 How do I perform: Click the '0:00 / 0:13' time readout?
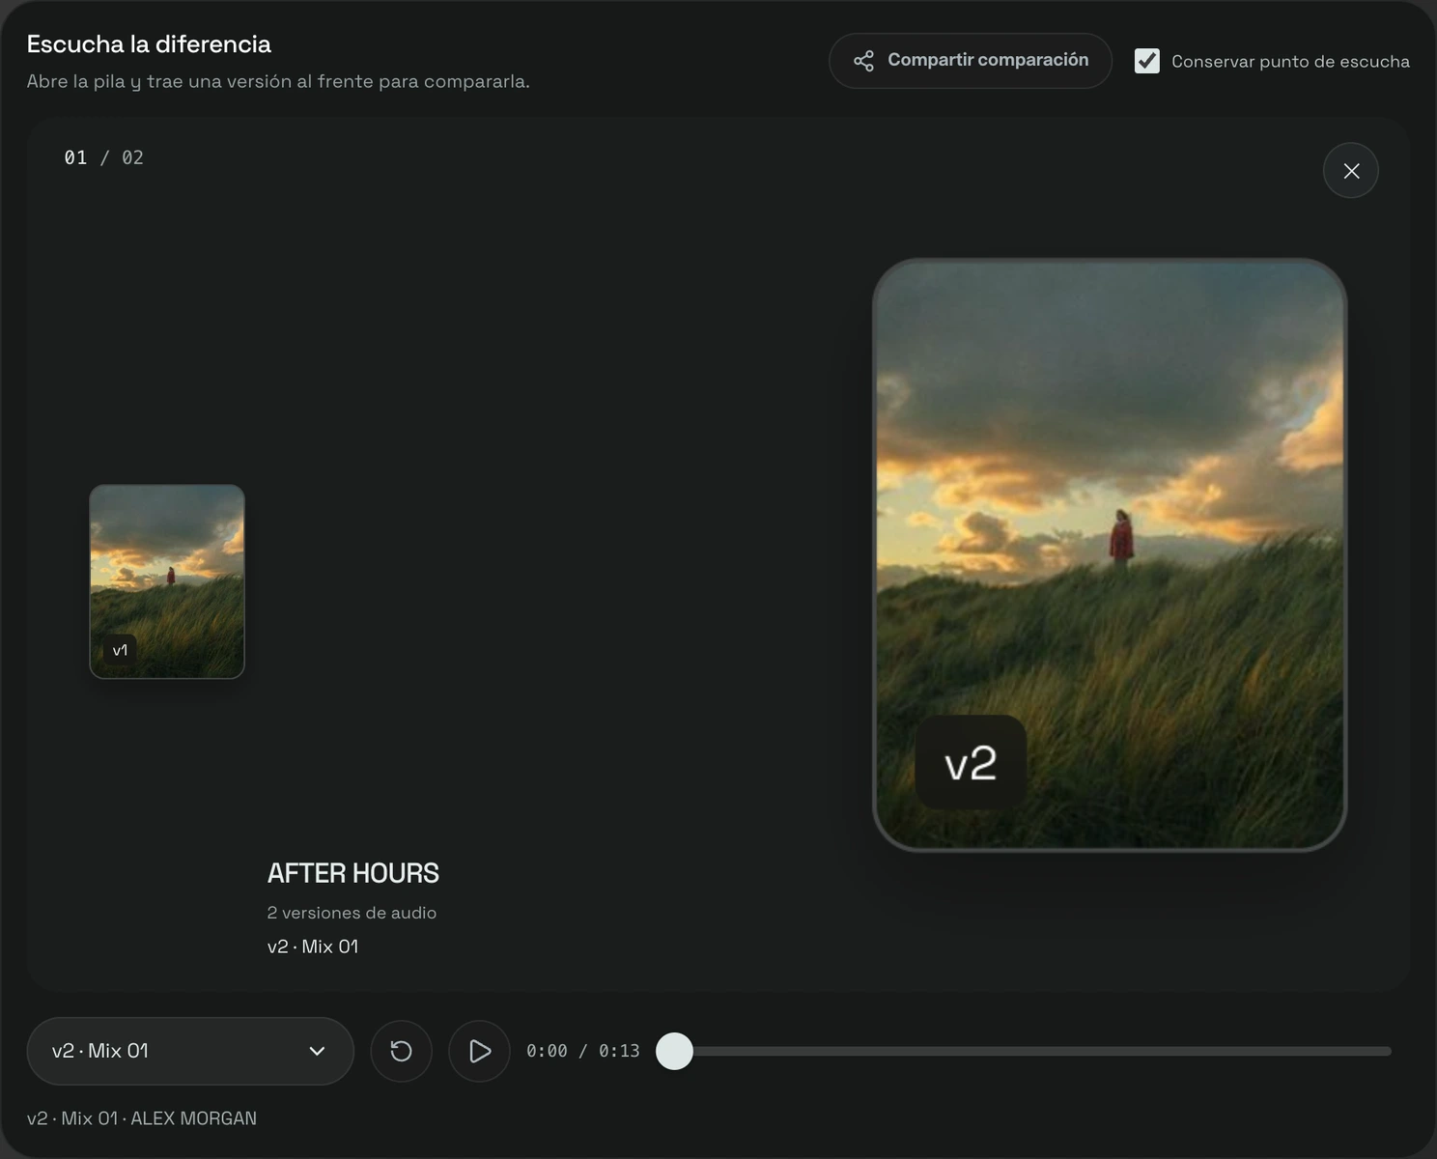[x=583, y=1051]
